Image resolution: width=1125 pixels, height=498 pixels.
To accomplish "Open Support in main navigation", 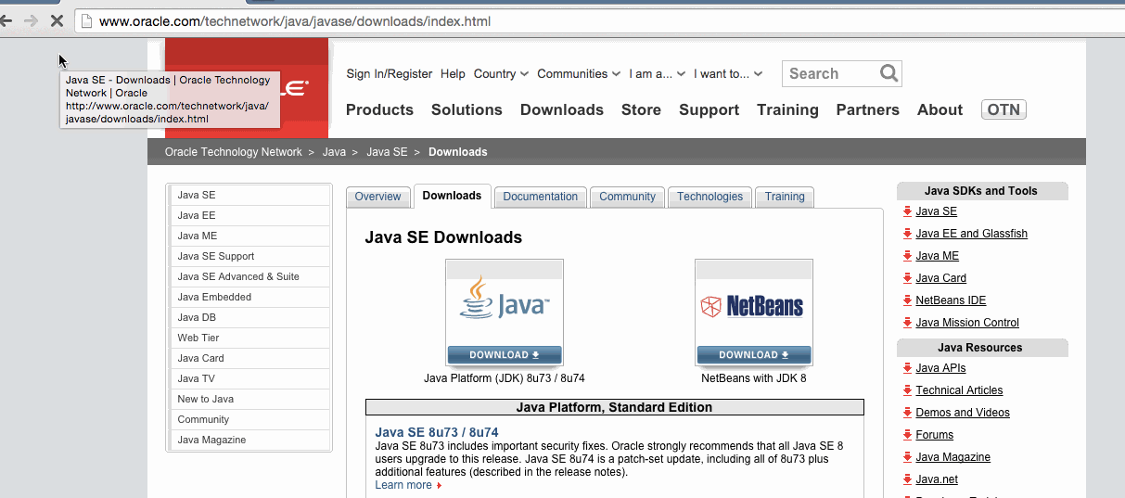I will (x=709, y=109).
